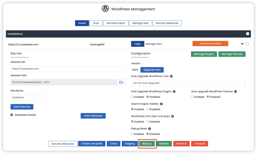This screenshot has height=154, width=257.
Task: Open the Manage Sets tab
Action: coord(140,23)
